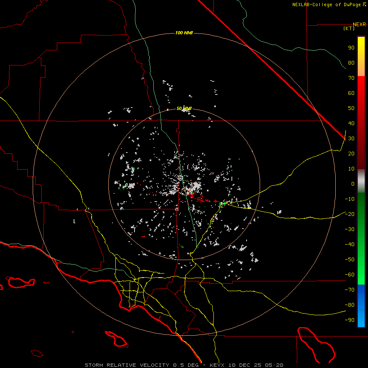Image resolution: width=368 pixels, height=368 pixels.
Task: Click the 30 value on velocity scale
Action: (x=351, y=139)
